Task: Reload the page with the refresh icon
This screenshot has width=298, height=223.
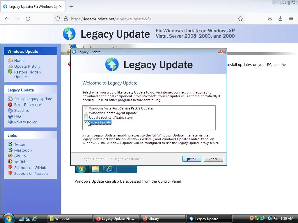Action: tap(28, 19)
